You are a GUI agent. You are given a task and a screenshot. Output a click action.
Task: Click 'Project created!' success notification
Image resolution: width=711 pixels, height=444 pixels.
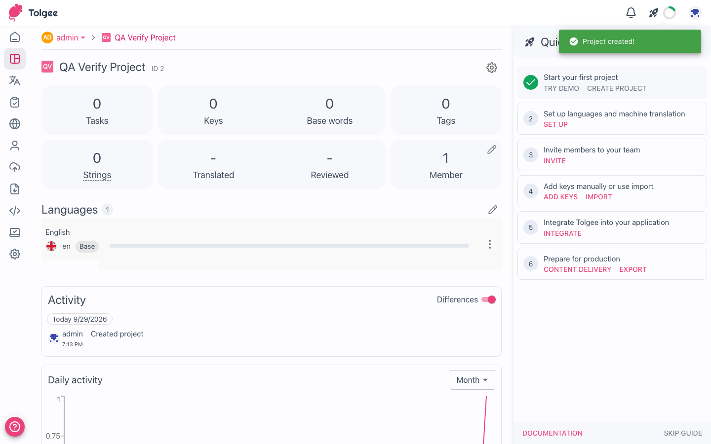tap(630, 41)
